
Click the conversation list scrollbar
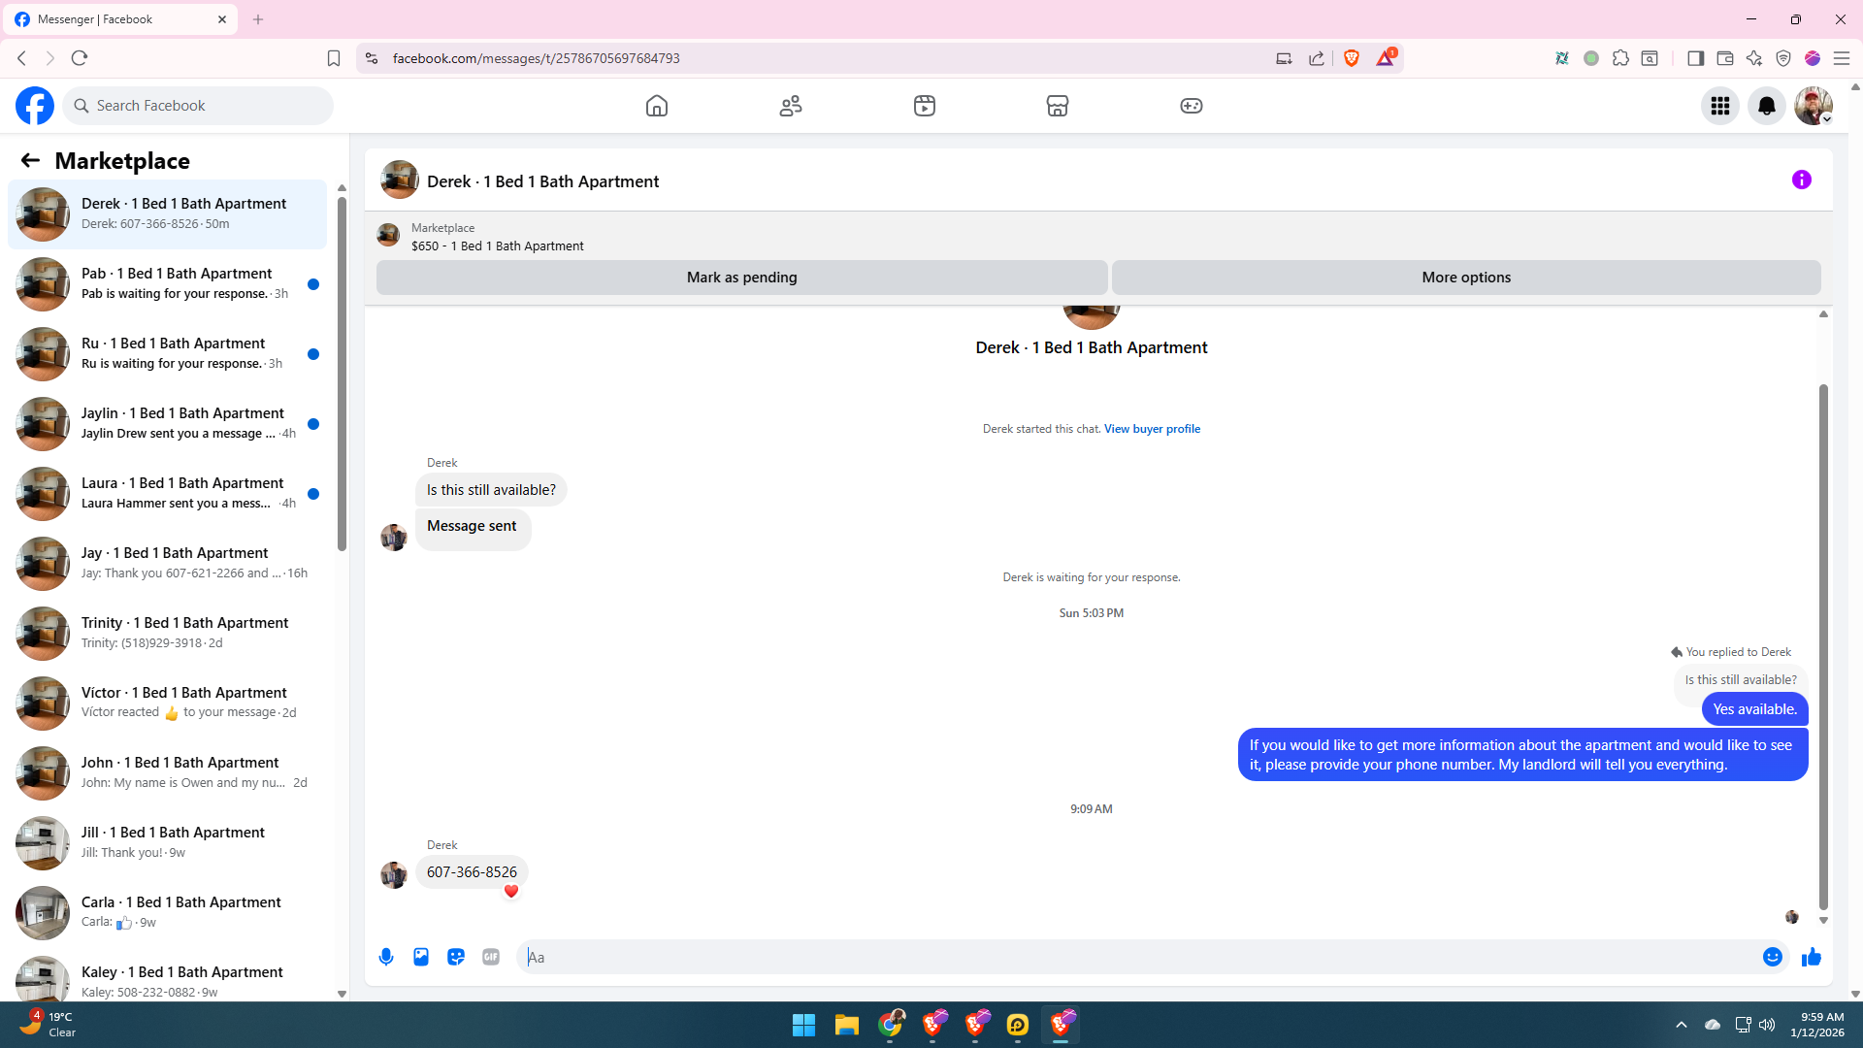[x=342, y=374]
